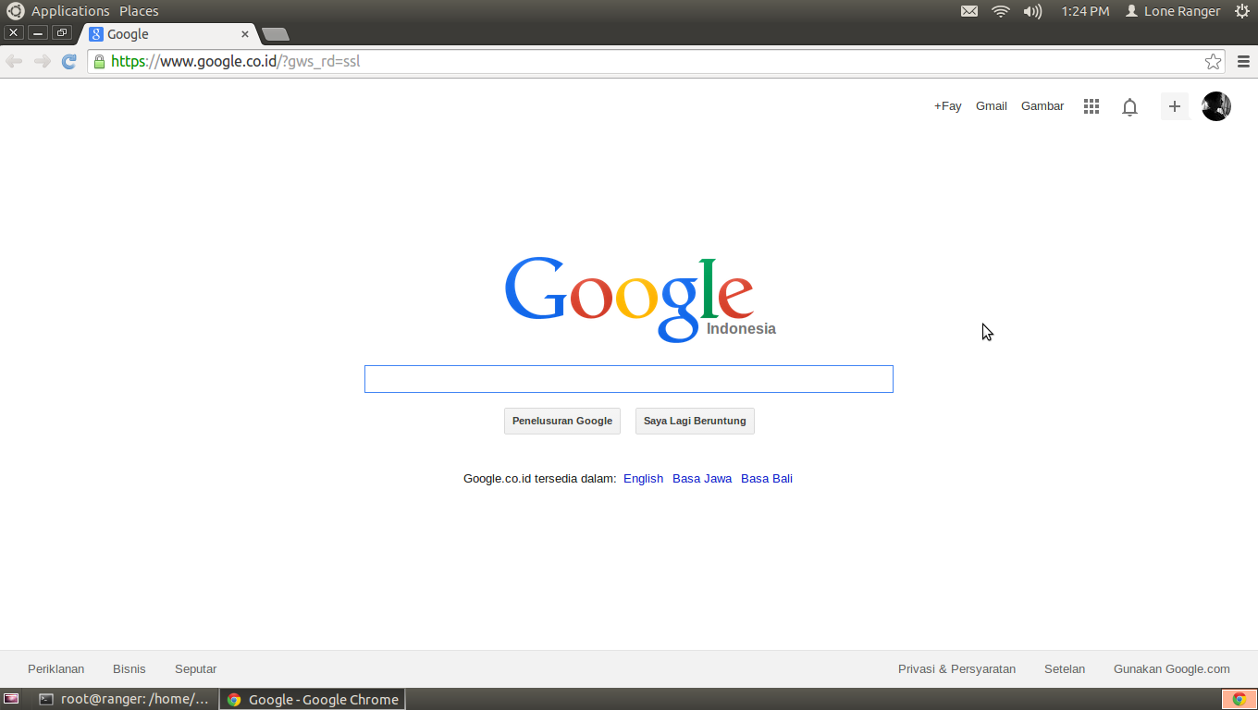Open the Wi-Fi network indicator
1258x710 pixels.
(x=1000, y=11)
